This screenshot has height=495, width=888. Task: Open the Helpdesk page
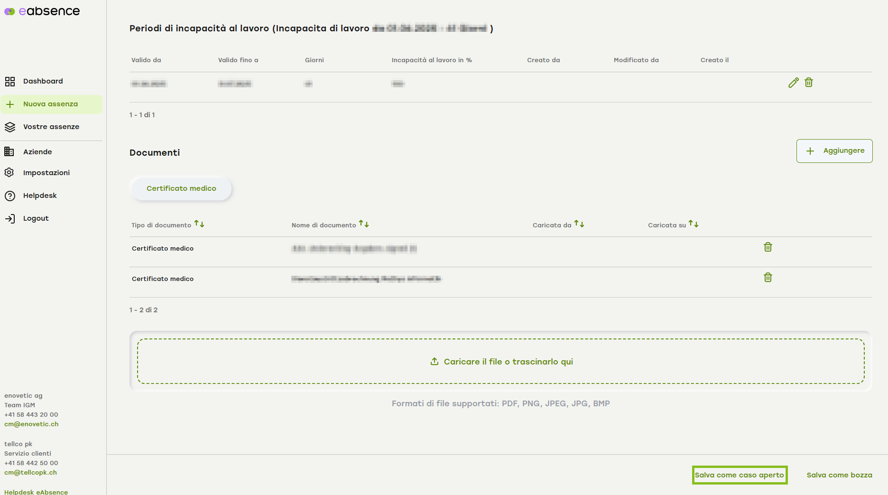click(x=40, y=196)
